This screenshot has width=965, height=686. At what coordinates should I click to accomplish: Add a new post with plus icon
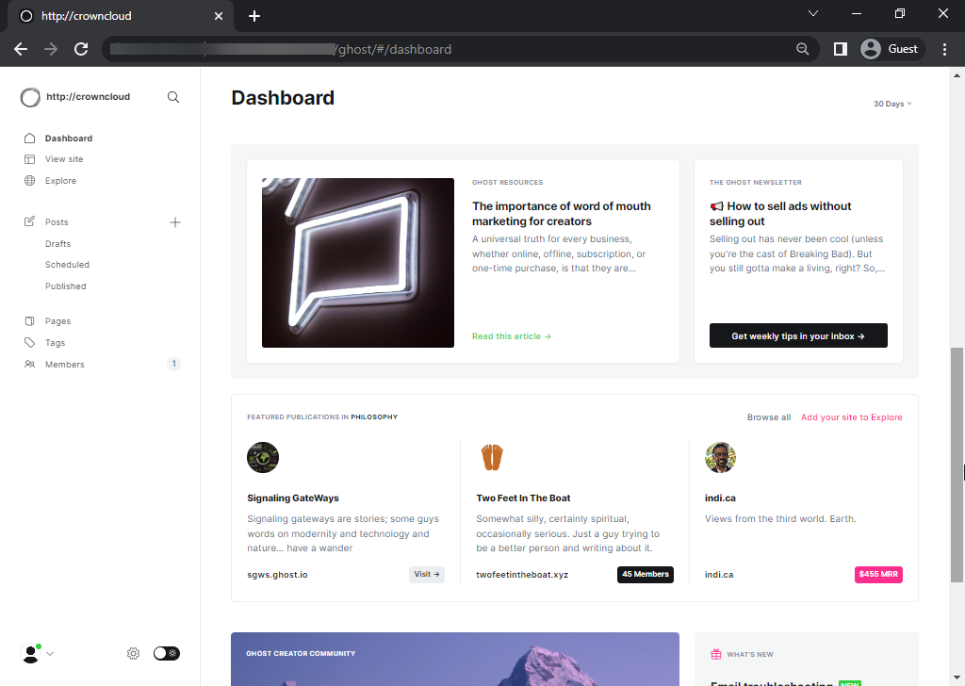[x=174, y=222]
